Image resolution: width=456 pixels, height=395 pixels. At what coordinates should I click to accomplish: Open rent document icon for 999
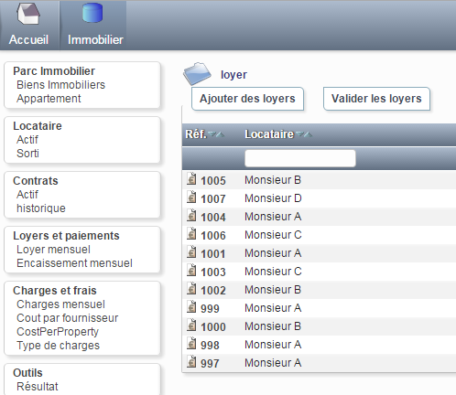click(191, 307)
